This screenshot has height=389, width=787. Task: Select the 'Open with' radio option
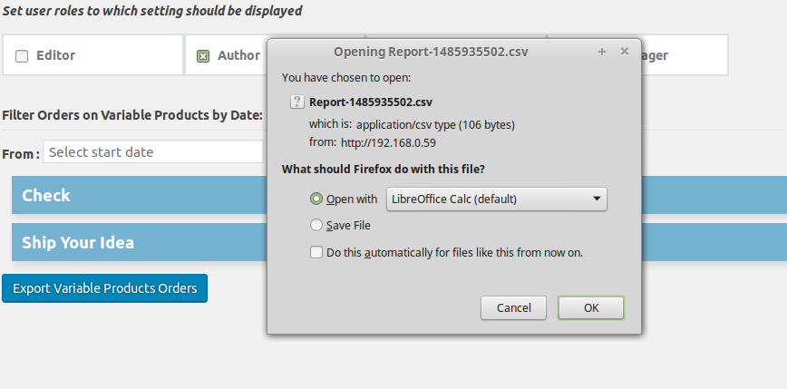point(316,199)
